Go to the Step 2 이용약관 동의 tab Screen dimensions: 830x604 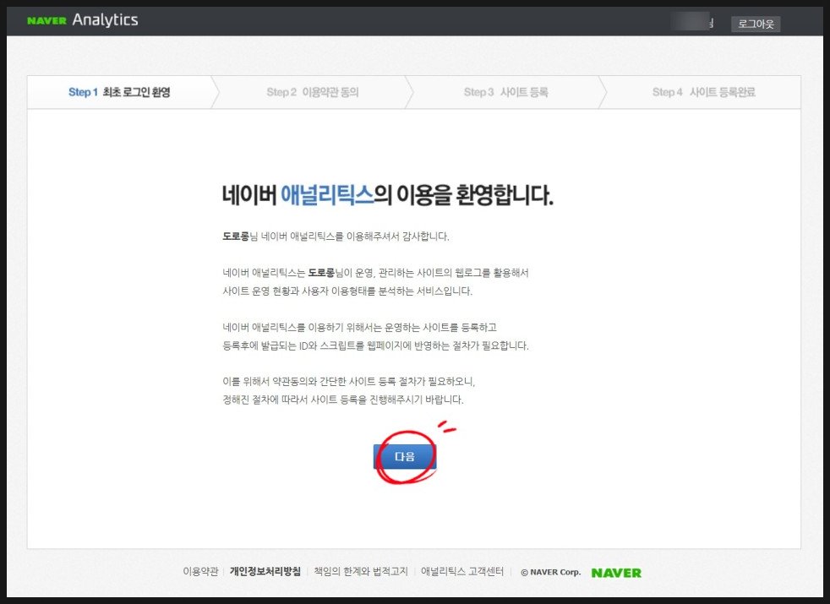pos(312,92)
